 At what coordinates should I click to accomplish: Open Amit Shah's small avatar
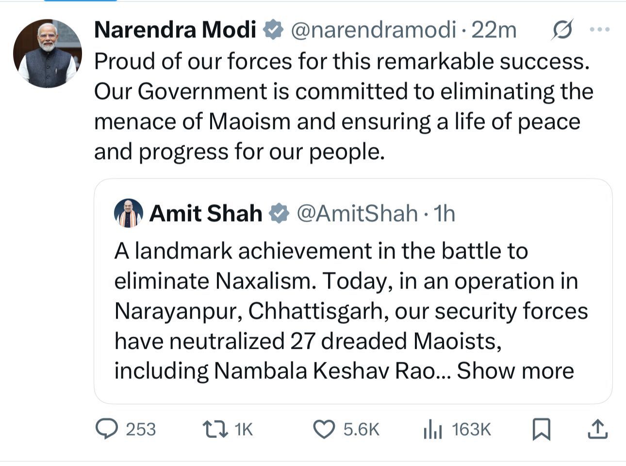(x=129, y=213)
